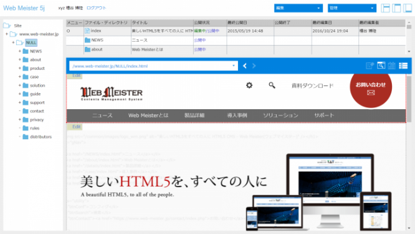
Task: Go forward with the right arrow
Action: tap(254, 66)
